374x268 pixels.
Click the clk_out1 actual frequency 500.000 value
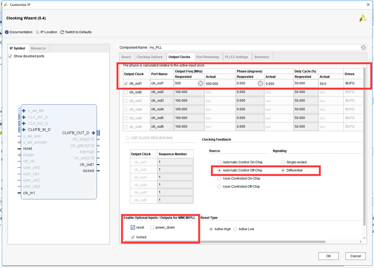212,84
